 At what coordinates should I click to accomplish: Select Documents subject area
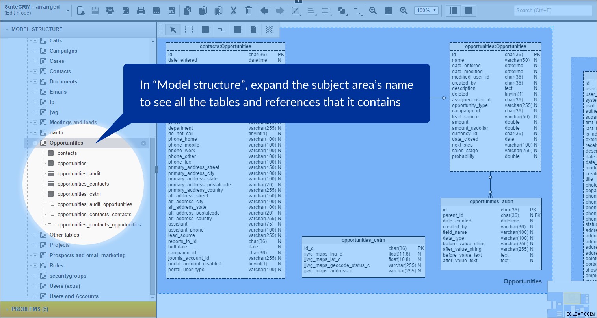63,82
